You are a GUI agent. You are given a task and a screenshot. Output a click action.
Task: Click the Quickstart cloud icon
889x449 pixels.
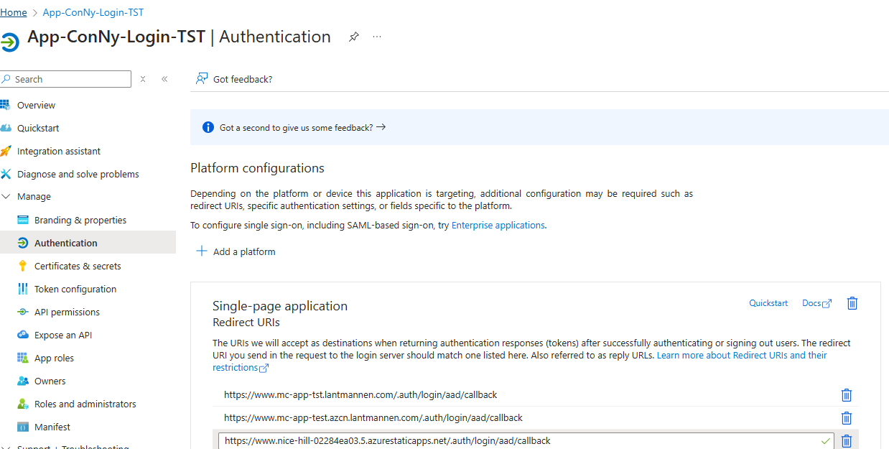[x=6, y=128]
